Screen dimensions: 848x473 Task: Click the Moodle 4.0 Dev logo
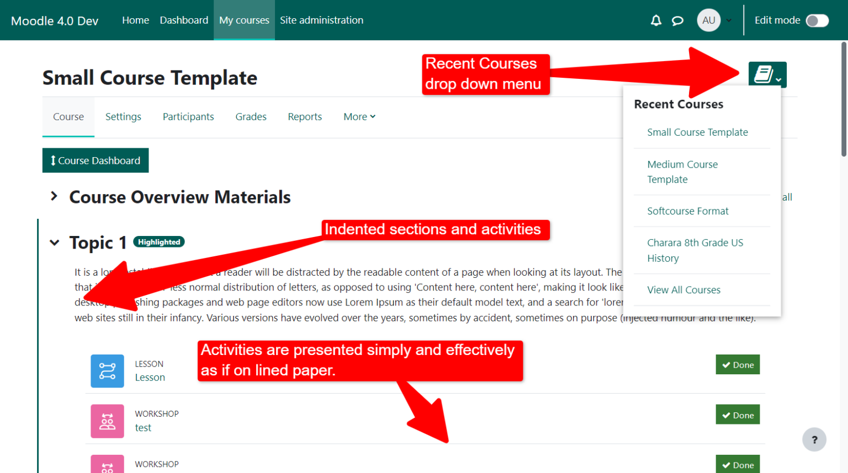[54, 20]
